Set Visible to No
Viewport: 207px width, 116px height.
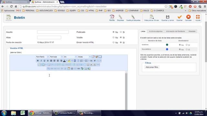point(114,37)
